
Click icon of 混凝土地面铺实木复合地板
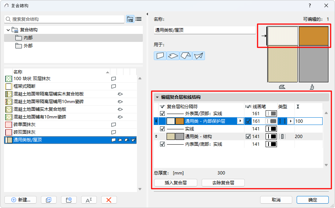pyautogui.click(x=8, y=109)
